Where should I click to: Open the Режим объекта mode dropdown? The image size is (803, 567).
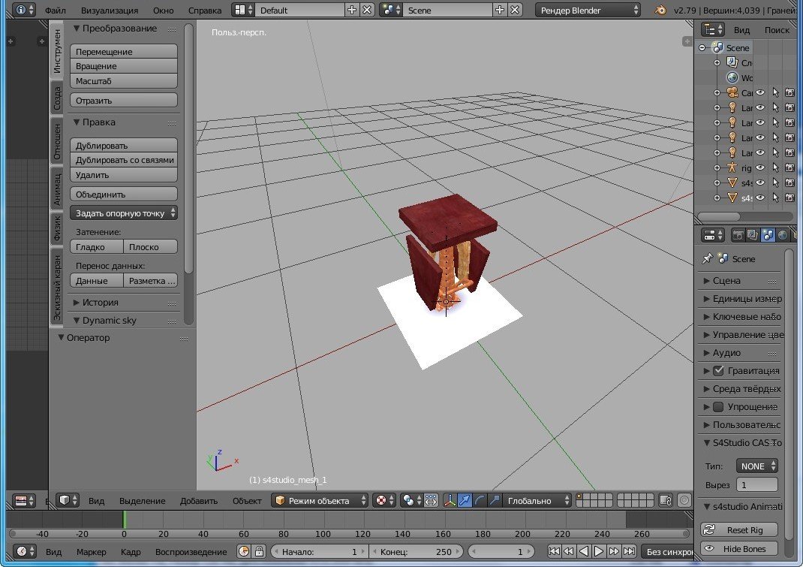pyautogui.click(x=320, y=500)
